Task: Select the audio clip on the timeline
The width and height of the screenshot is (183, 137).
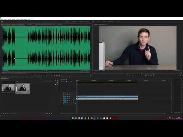Action: point(107,99)
